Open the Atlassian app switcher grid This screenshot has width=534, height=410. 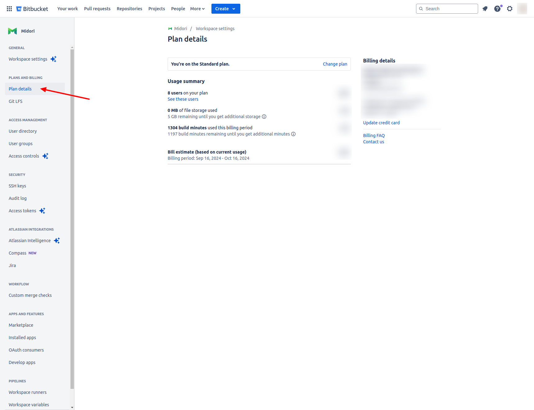point(9,8)
